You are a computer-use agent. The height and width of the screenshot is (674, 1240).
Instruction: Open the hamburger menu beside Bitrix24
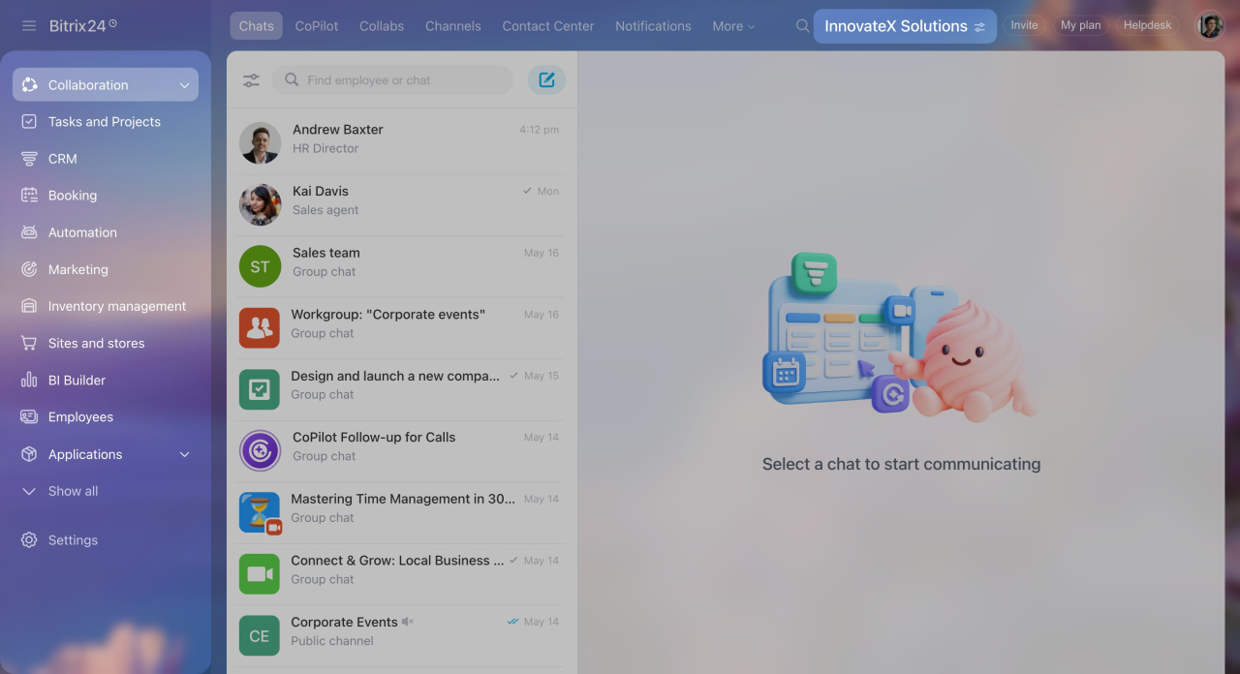coord(29,25)
